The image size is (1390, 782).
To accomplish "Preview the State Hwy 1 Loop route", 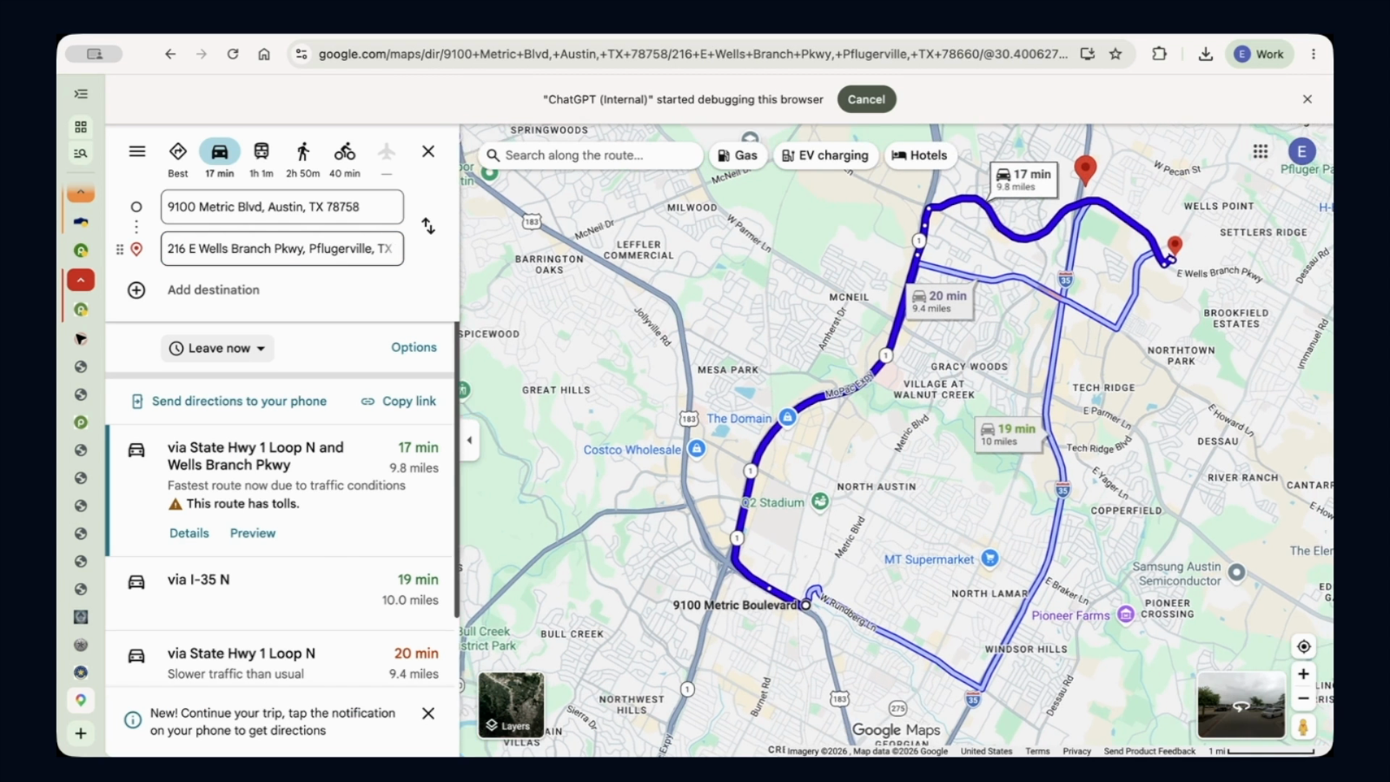I will 253,533.
